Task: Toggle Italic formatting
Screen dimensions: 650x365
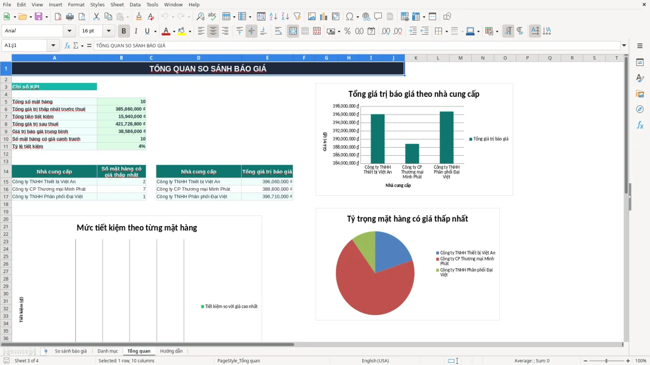Action: pyautogui.click(x=135, y=31)
